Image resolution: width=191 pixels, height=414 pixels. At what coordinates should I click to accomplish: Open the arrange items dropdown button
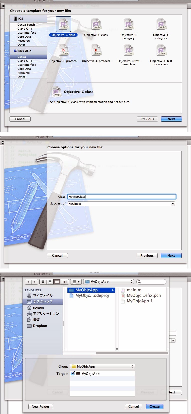click(76, 282)
